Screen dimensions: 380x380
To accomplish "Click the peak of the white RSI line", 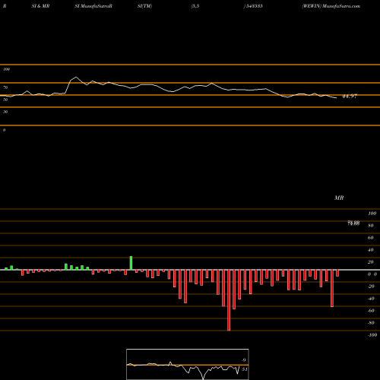I will (x=76, y=77).
